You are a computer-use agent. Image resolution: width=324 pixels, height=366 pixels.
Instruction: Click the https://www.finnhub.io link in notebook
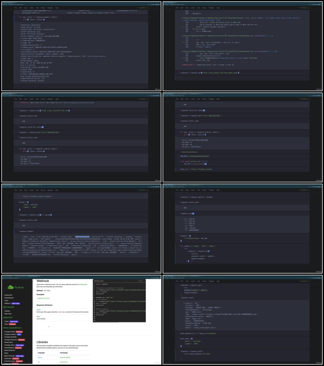189,152
